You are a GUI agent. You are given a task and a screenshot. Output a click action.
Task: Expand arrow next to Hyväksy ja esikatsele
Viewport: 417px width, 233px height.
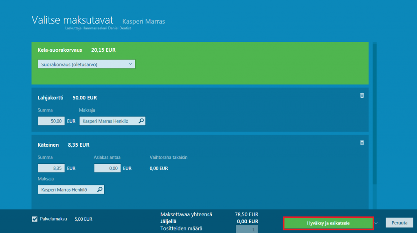pyautogui.click(x=376, y=223)
